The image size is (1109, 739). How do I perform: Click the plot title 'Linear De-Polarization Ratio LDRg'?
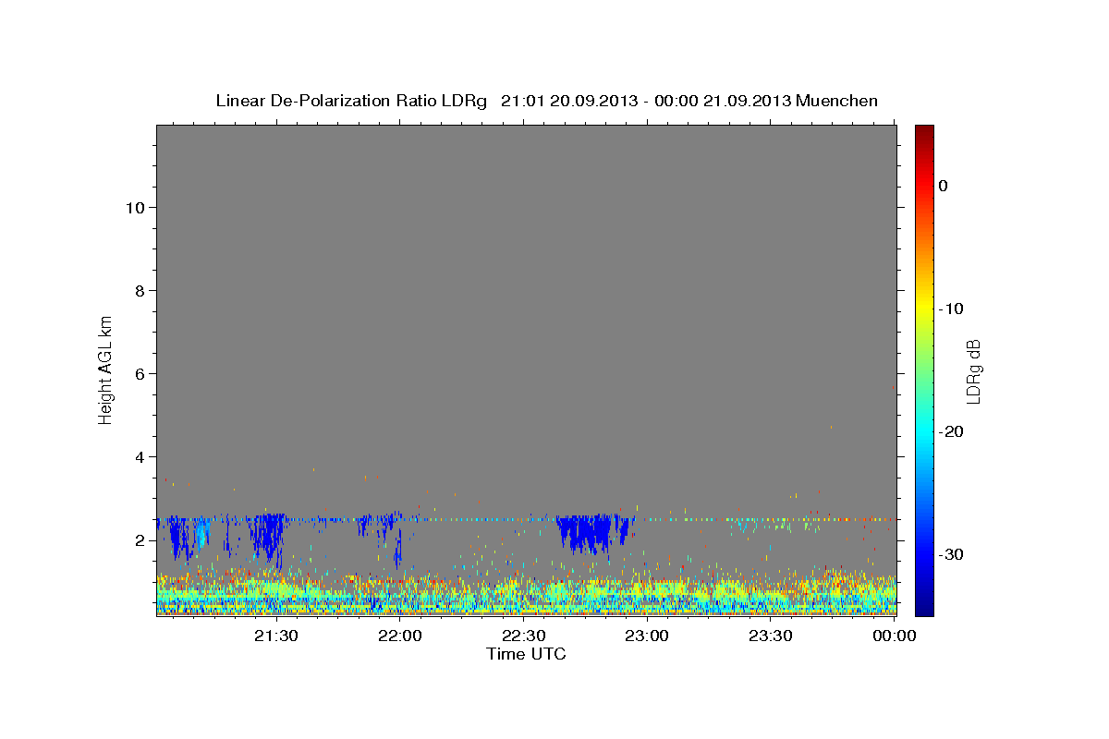coord(350,101)
